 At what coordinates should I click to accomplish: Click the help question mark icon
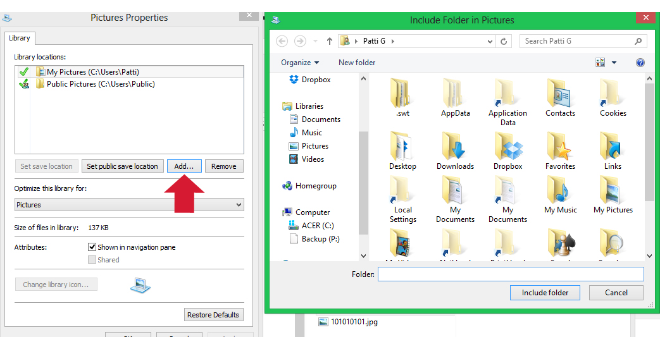[640, 63]
